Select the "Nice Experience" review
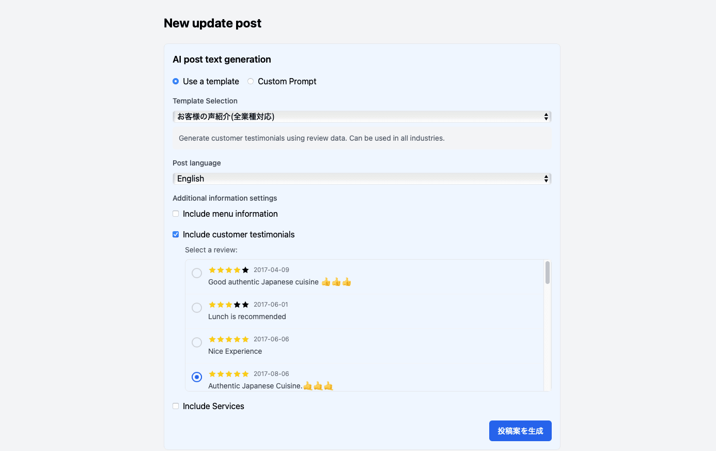The image size is (716, 451). pos(196,342)
